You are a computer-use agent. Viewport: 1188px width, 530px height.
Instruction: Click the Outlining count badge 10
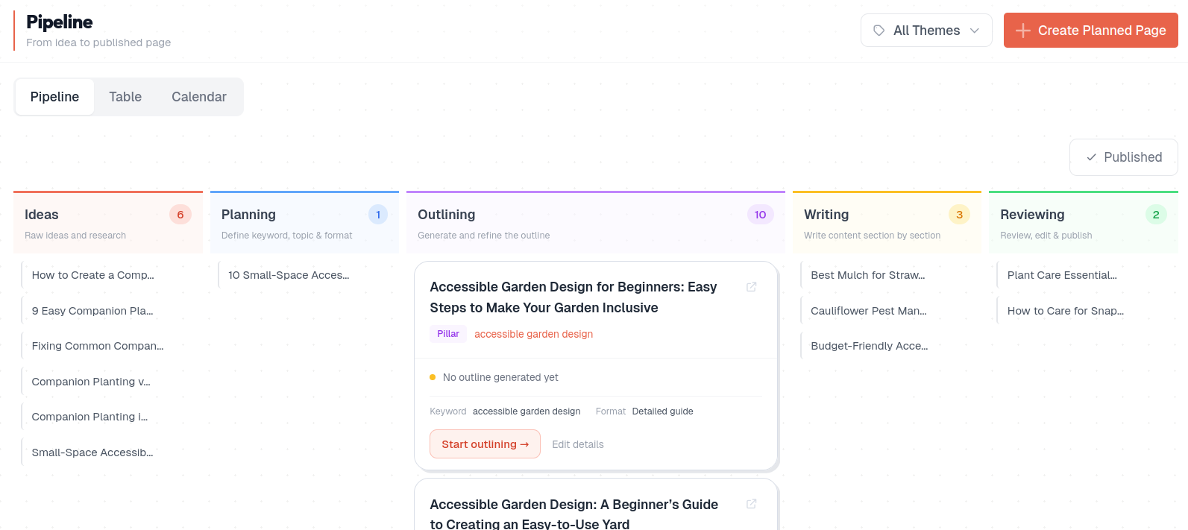(760, 215)
